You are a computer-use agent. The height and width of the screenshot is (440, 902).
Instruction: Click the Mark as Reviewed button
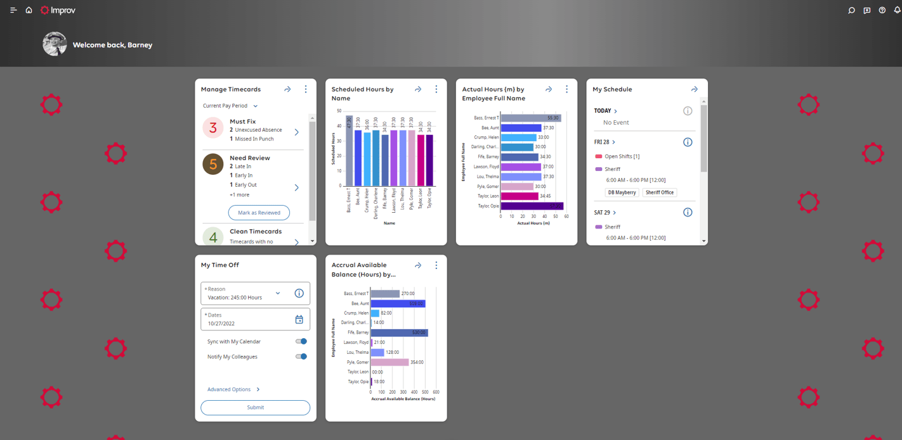coord(259,213)
